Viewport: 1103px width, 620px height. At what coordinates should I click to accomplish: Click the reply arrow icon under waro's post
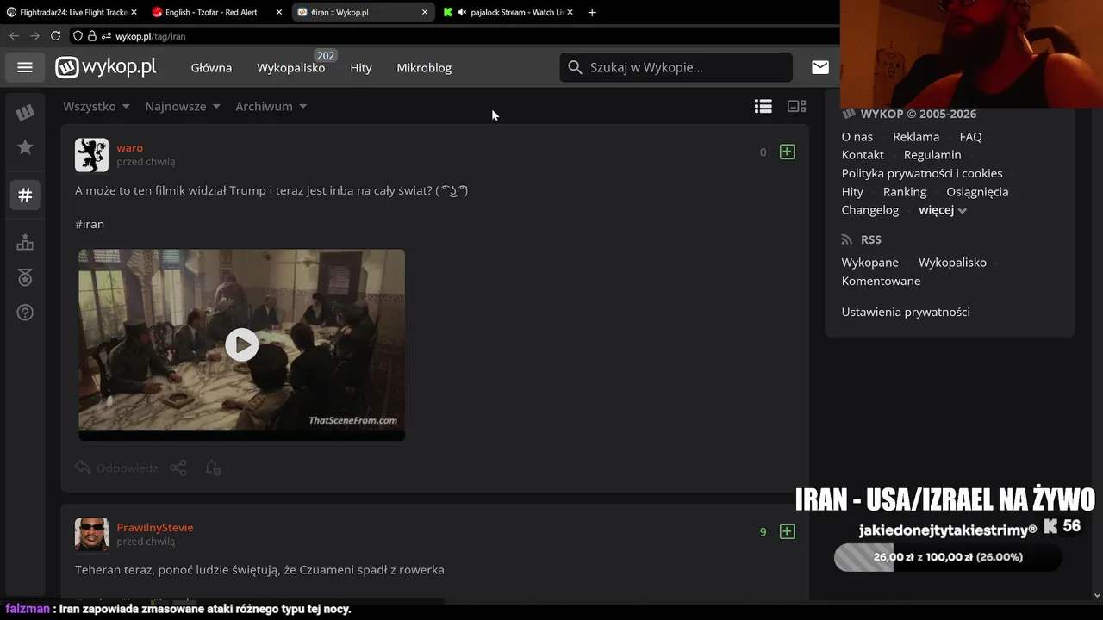click(x=83, y=468)
